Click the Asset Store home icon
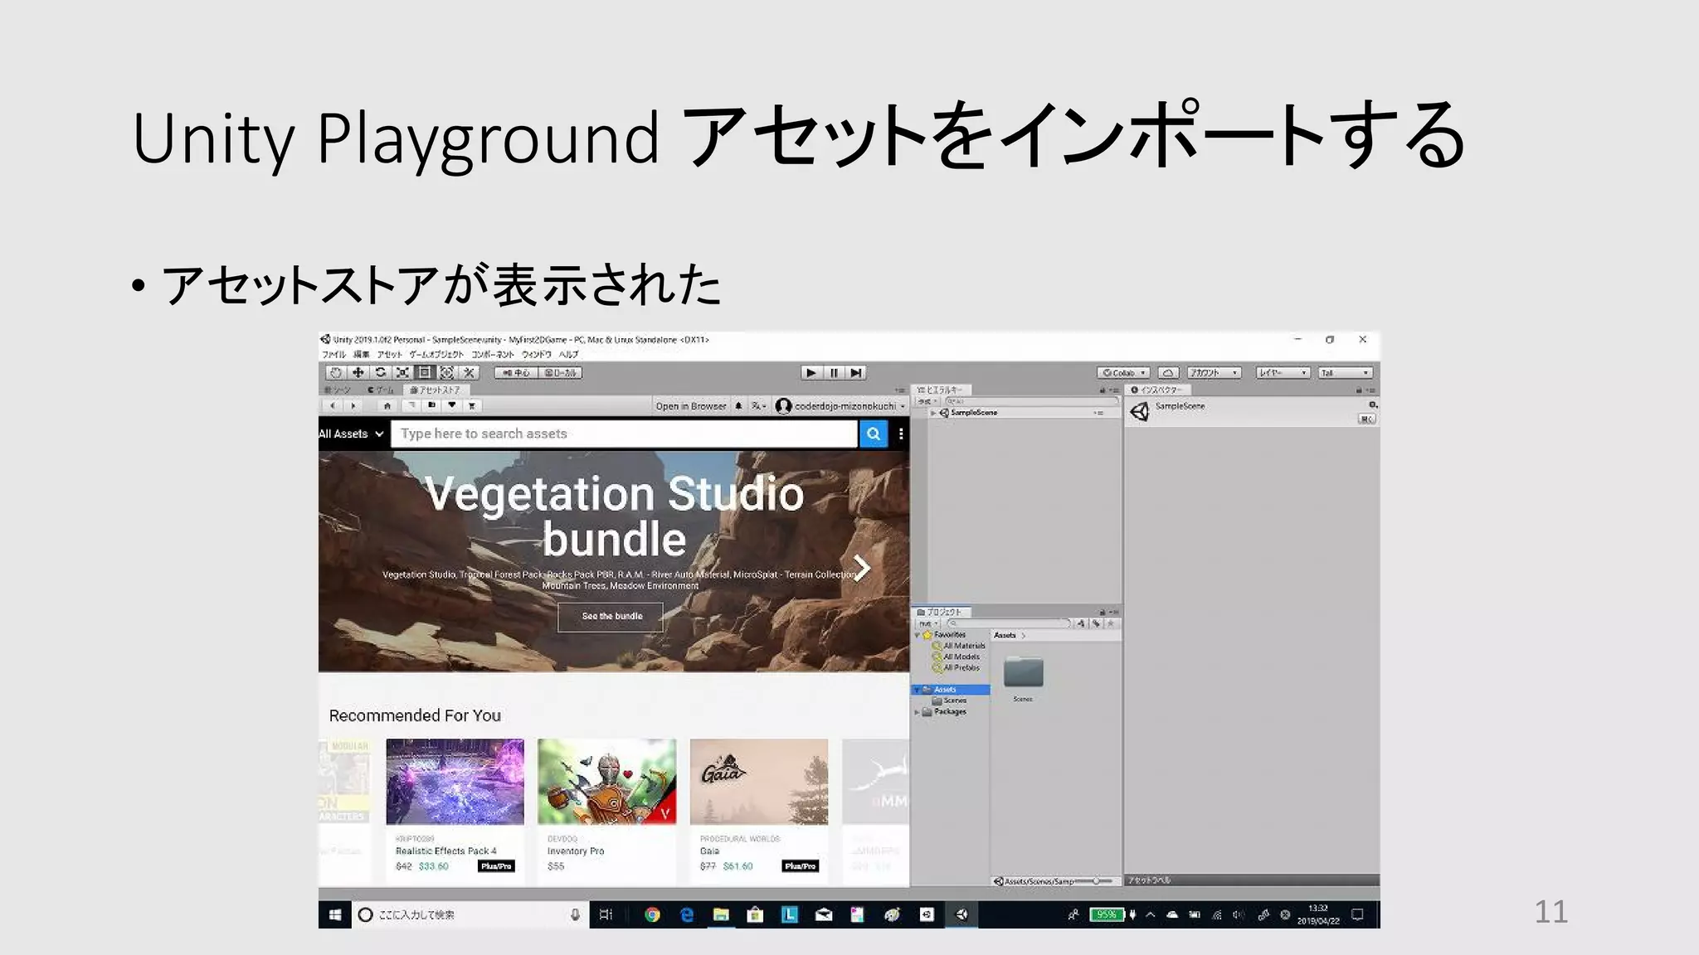This screenshot has width=1699, height=955. tap(387, 406)
